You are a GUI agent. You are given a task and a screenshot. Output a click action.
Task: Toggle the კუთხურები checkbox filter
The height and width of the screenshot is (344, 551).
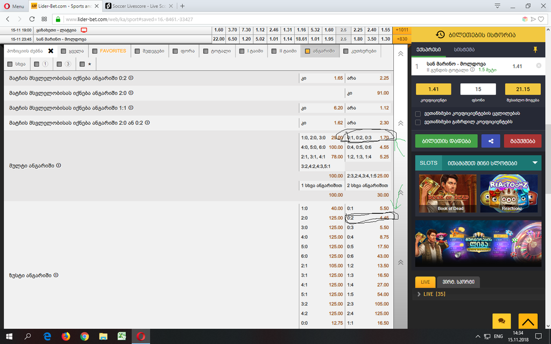point(345,51)
